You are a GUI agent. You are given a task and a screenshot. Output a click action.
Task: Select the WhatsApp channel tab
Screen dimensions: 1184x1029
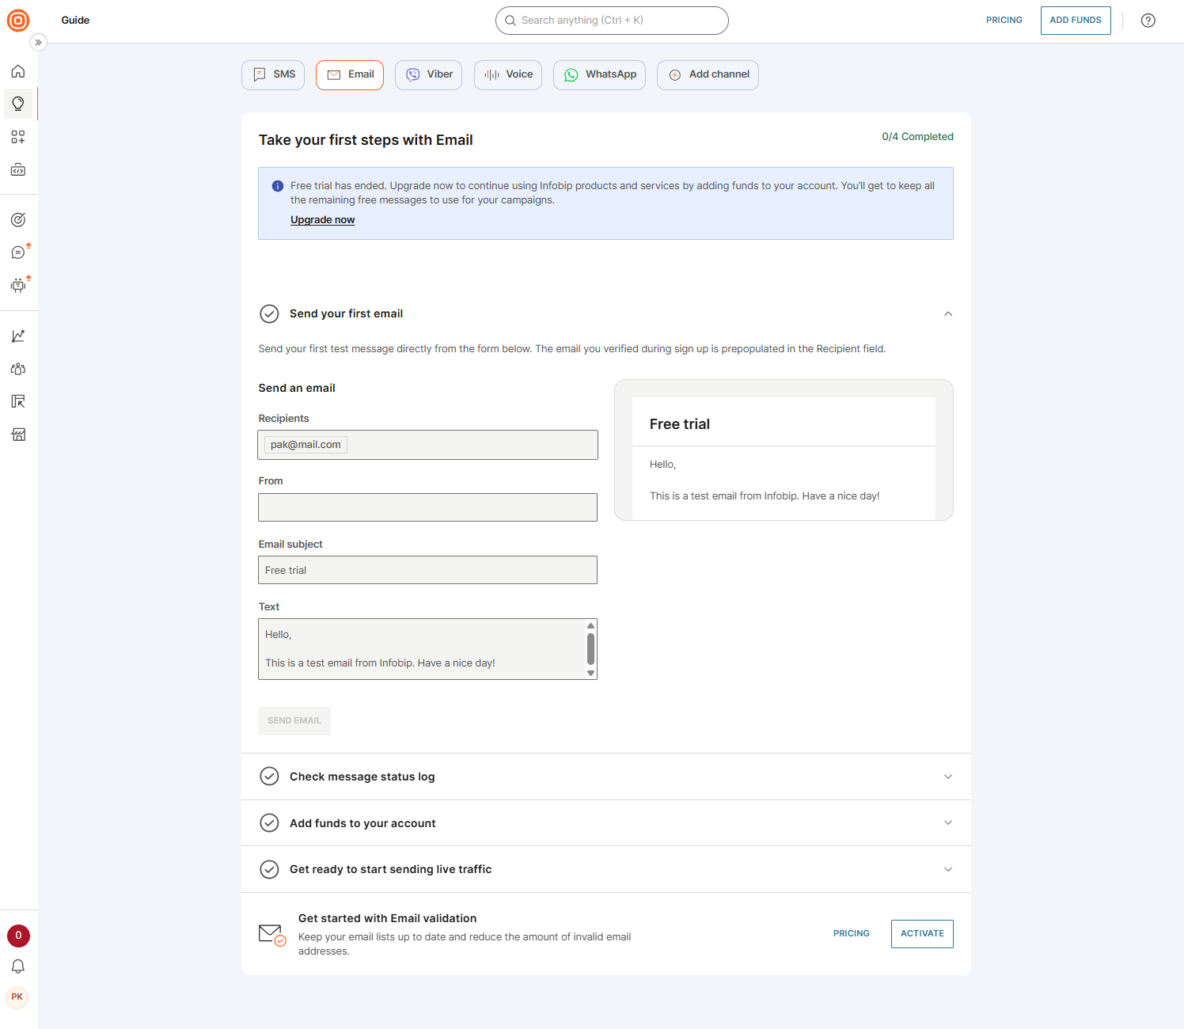(599, 74)
